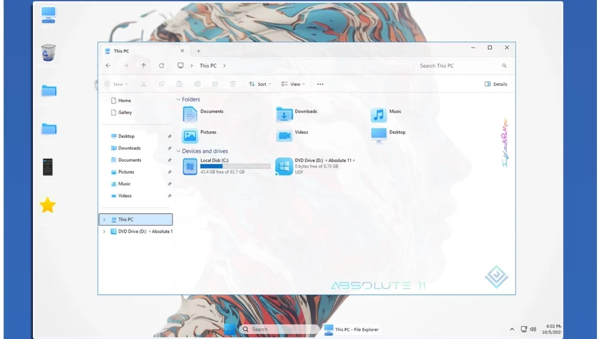Open the Pictures folder icon
Screen dimensions: 601x339
pyautogui.click(x=190, y=135)
